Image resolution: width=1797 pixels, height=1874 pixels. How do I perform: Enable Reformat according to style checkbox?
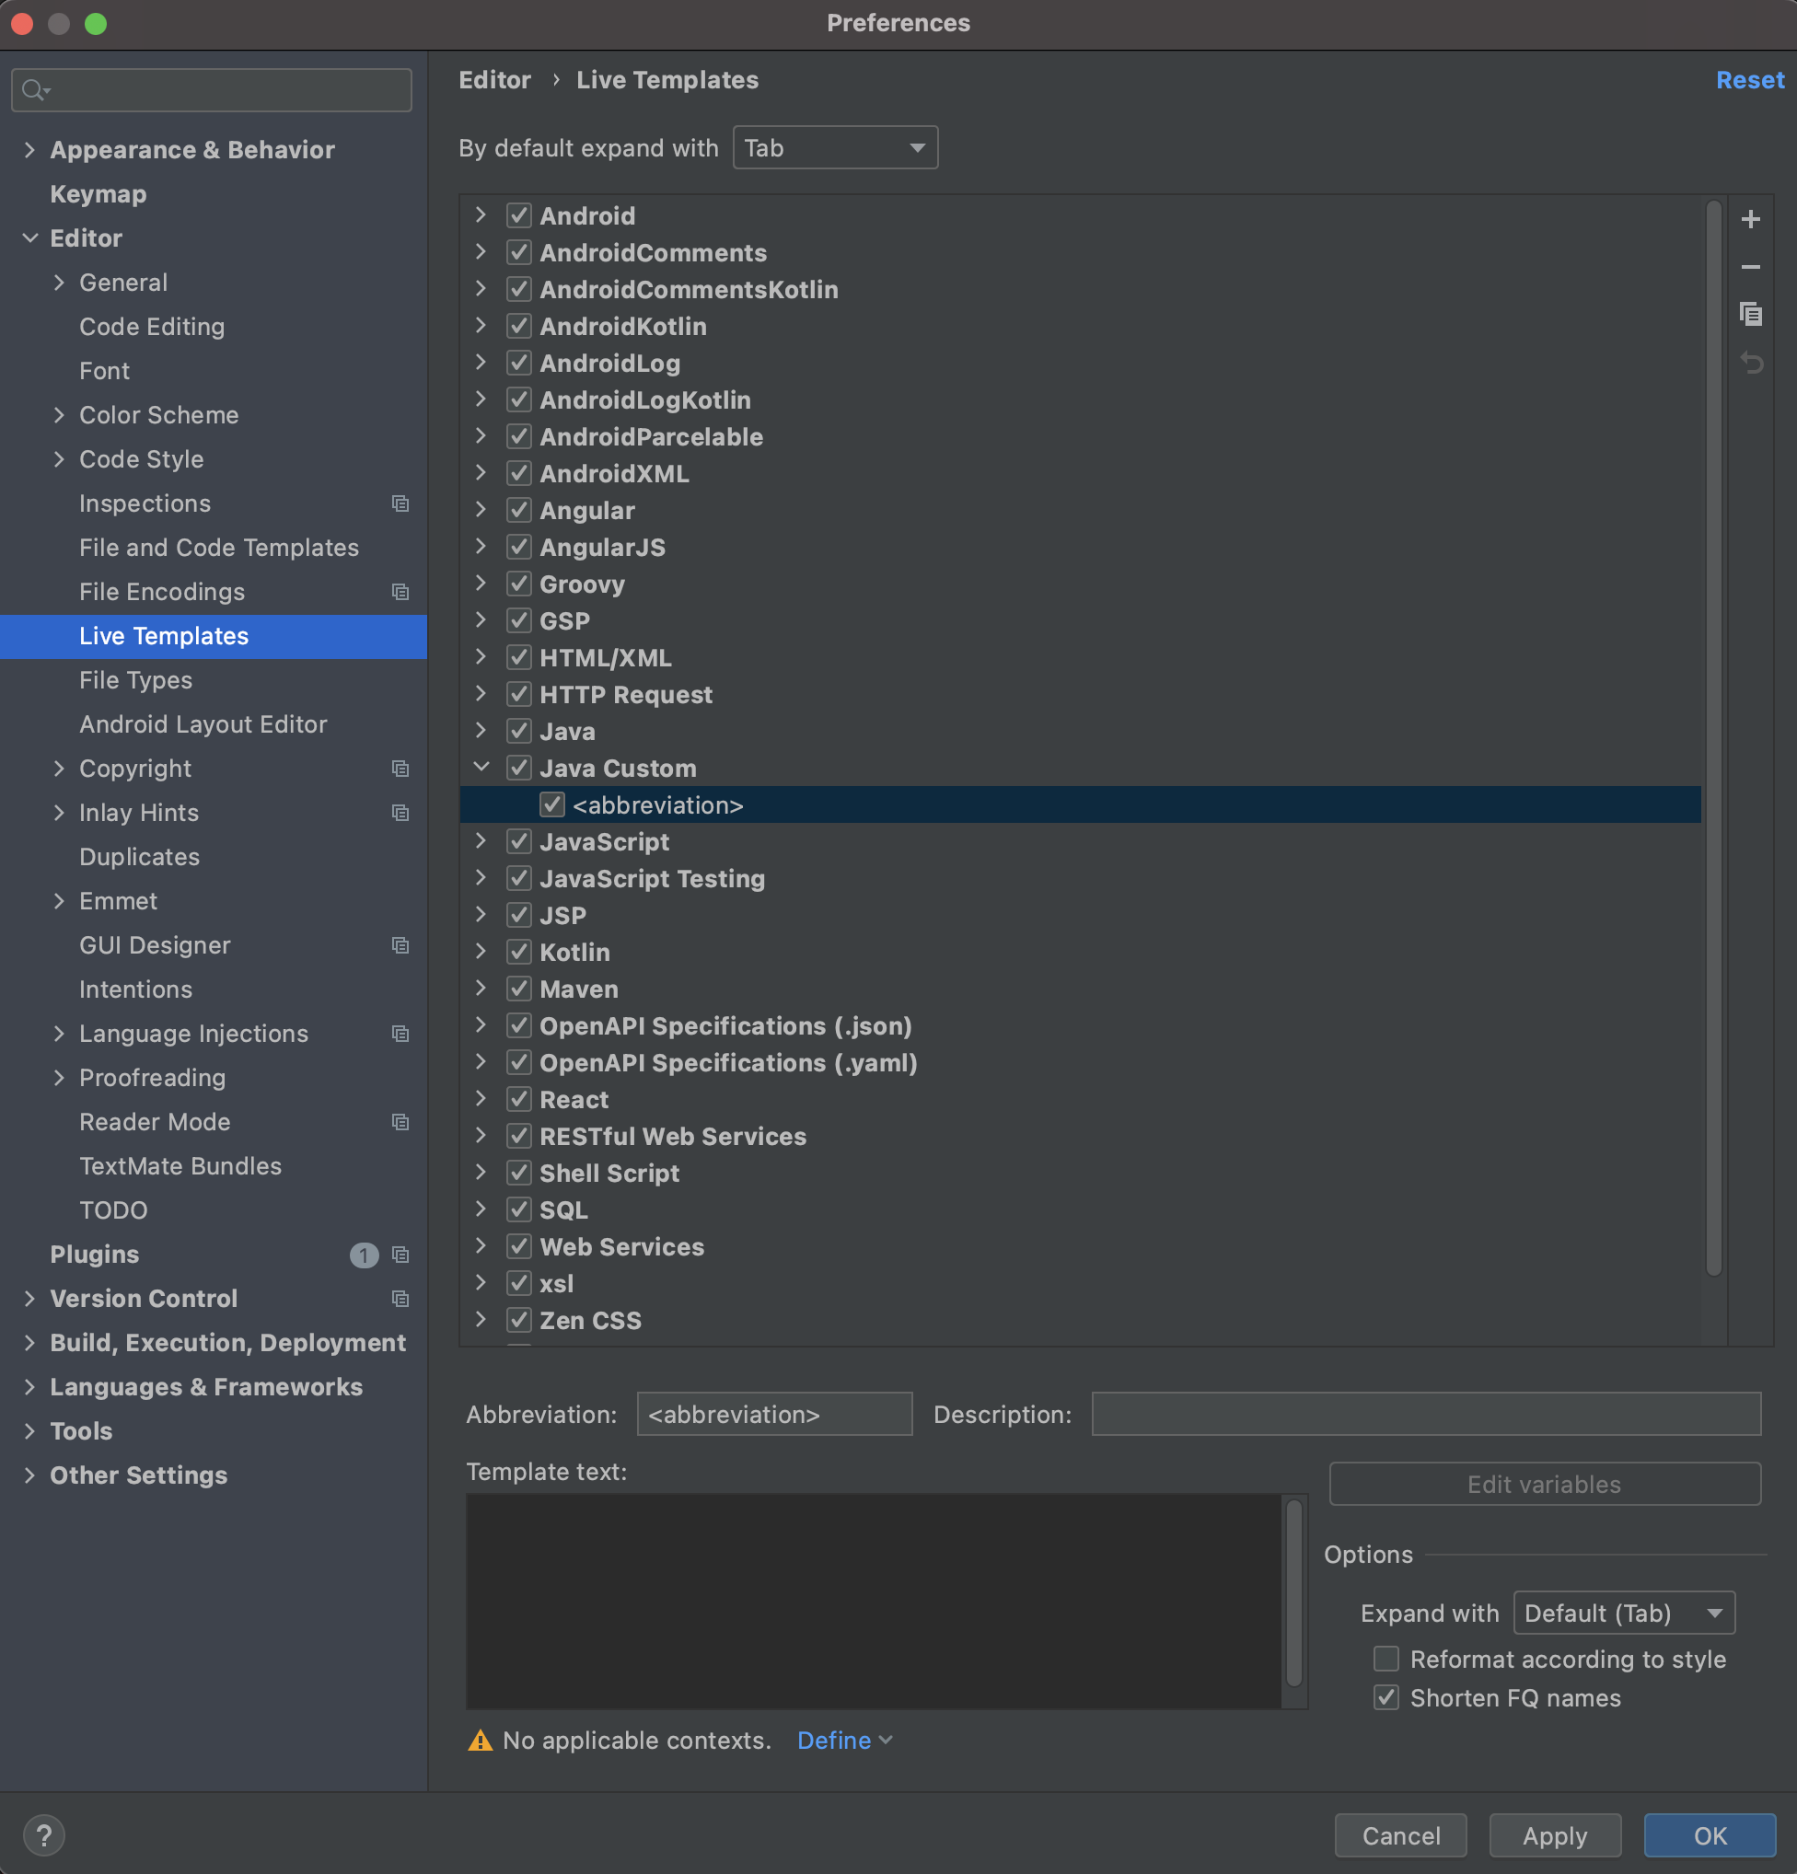[x=1385, y=1659]
